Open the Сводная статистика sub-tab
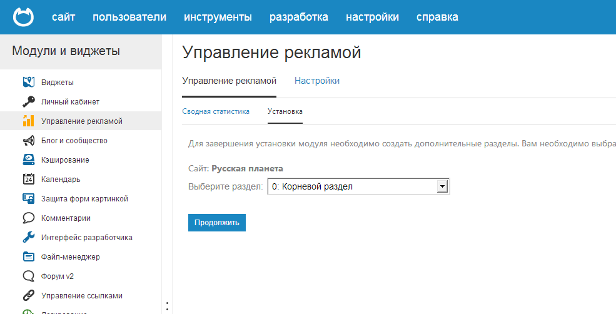616x314 pixels. click(x=216, y=111)
